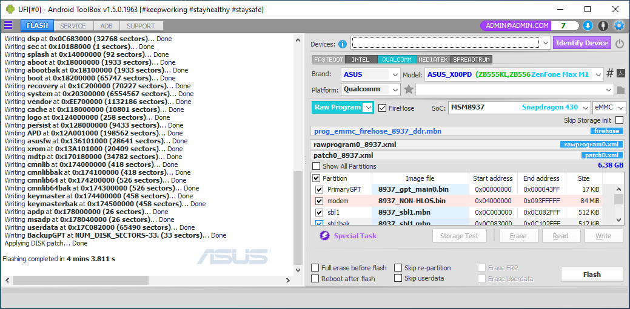Click the Identify Device button
This screenshot has width=630, height=309.
(x=582, y=43)
